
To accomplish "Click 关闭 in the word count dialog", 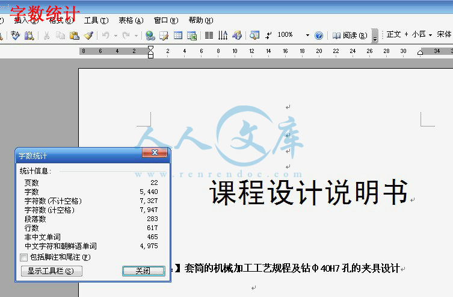I will pos(144,271).
